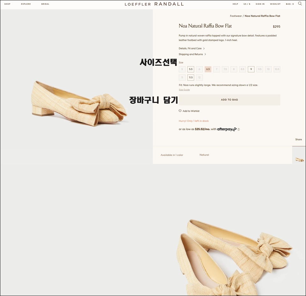This screenshot has width=306, height=296.
Task: Click the pair of shoes photo
Action: 234,257
